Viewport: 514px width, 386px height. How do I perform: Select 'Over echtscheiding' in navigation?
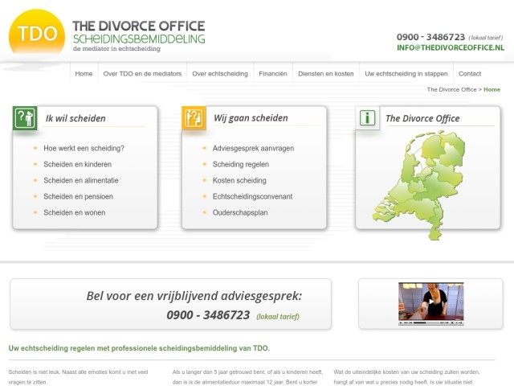220,73
